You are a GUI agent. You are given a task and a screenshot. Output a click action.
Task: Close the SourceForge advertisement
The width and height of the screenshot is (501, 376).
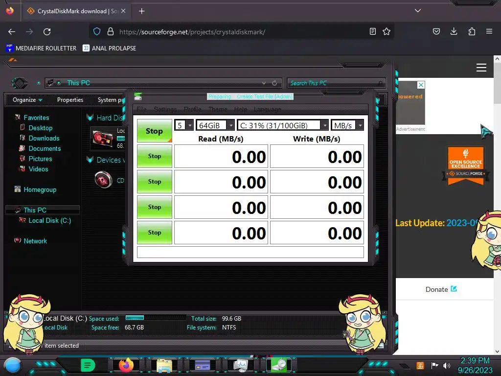click(x=421, y=85)
